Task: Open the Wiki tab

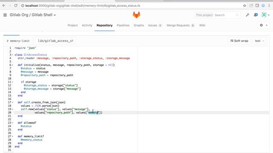Action: (x=202, y=25)
